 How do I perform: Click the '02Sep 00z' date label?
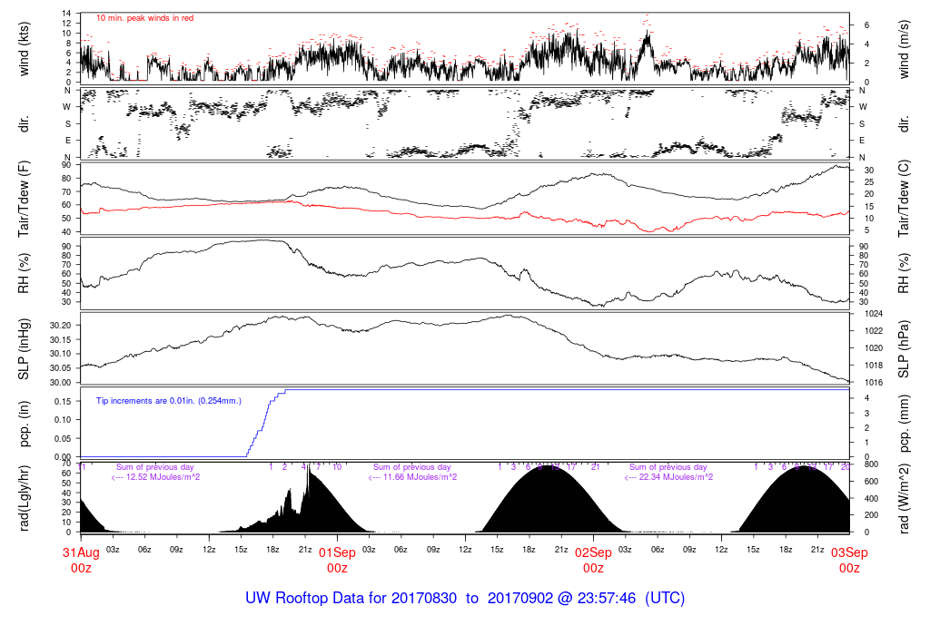click(x=593, y=561)
